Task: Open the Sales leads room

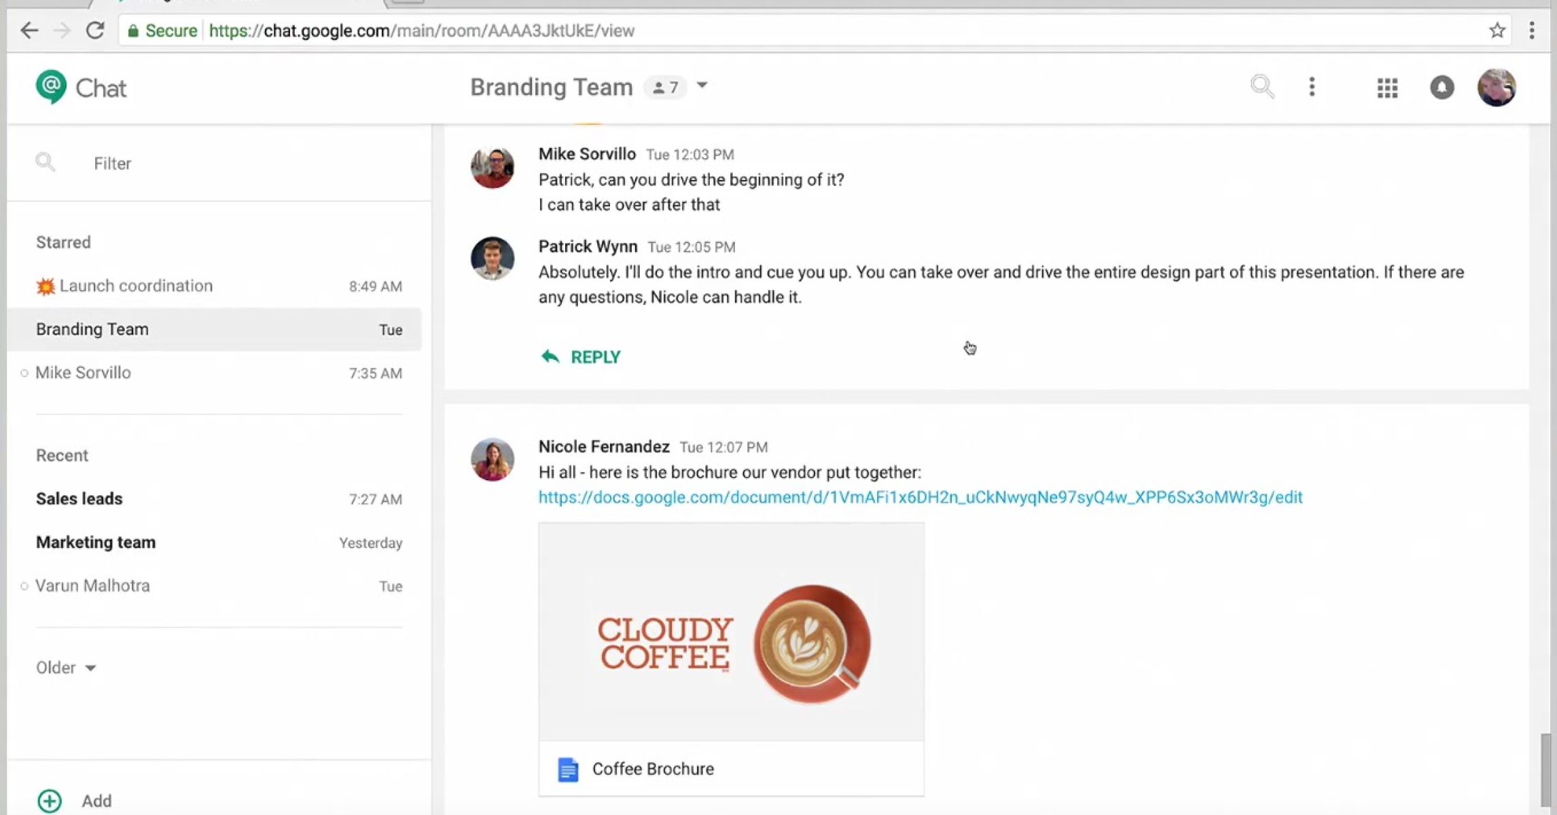Action: pos(79,499)
